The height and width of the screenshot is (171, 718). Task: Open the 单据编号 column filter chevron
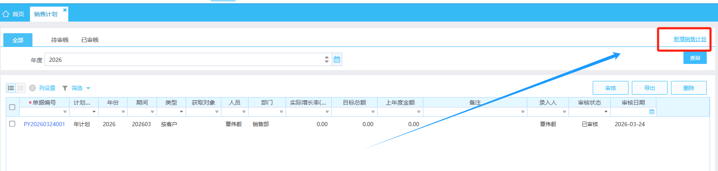pos(65,112)
